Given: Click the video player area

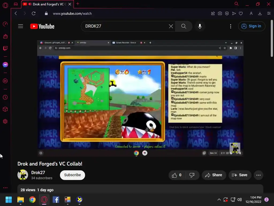Looking at the screenshot, I should (x=140, y=98).
